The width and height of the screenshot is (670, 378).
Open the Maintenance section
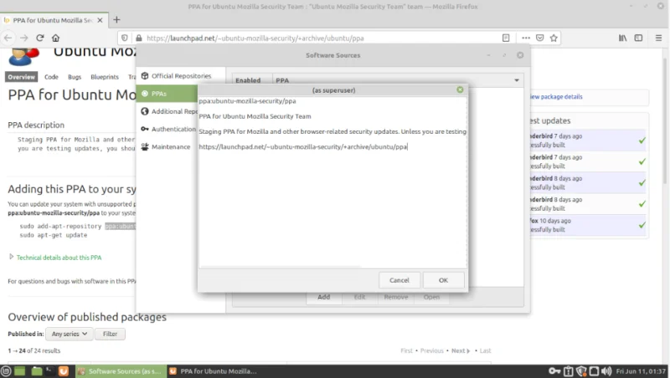coord(167,146)
